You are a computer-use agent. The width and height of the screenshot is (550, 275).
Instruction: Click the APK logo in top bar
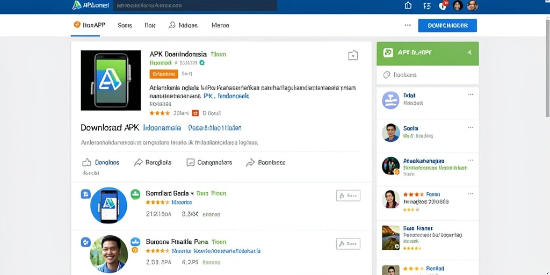(90, 5)
